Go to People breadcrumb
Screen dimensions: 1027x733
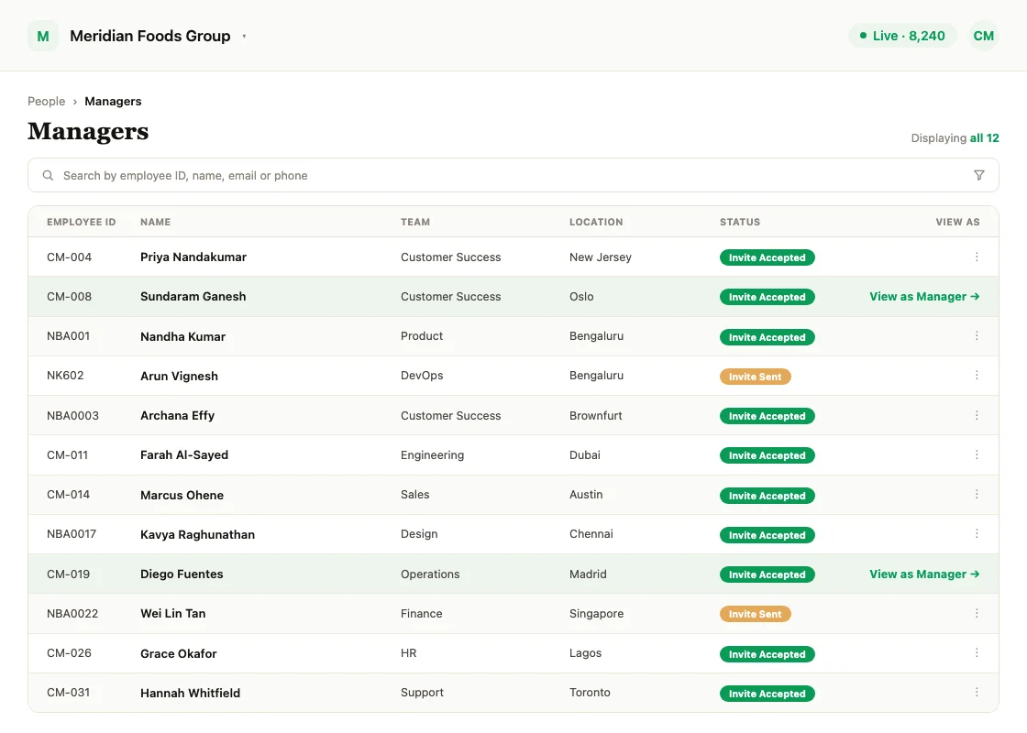(47, 102)
